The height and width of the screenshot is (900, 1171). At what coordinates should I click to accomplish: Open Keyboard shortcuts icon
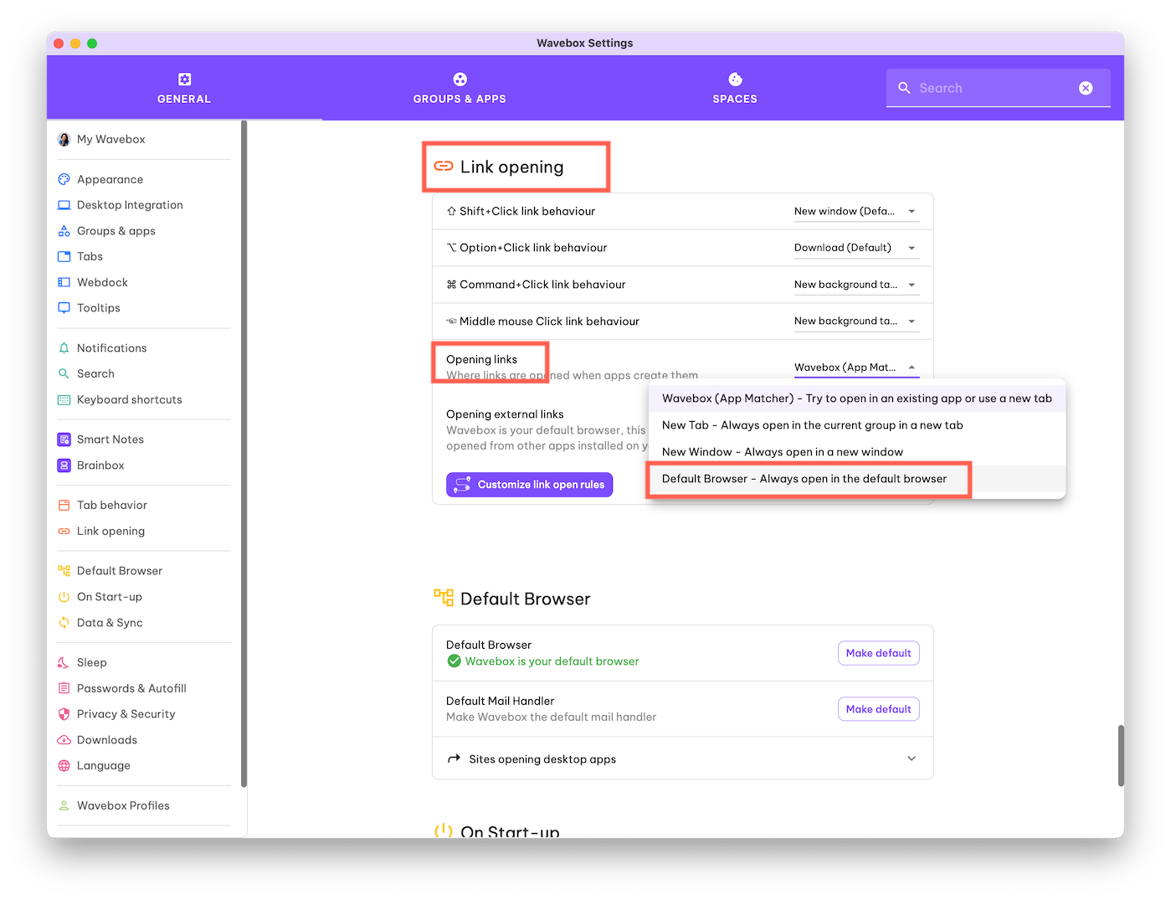point(64,399)
